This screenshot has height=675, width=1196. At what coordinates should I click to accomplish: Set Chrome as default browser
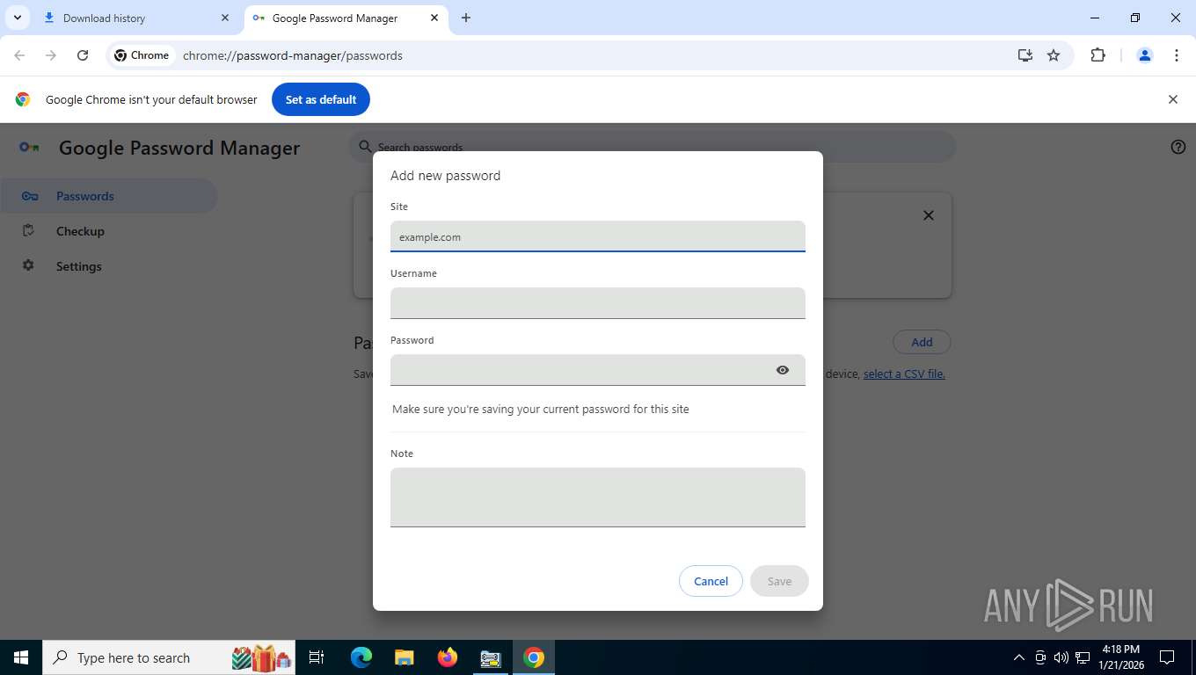pyautogui.click(x=321, y=99)
